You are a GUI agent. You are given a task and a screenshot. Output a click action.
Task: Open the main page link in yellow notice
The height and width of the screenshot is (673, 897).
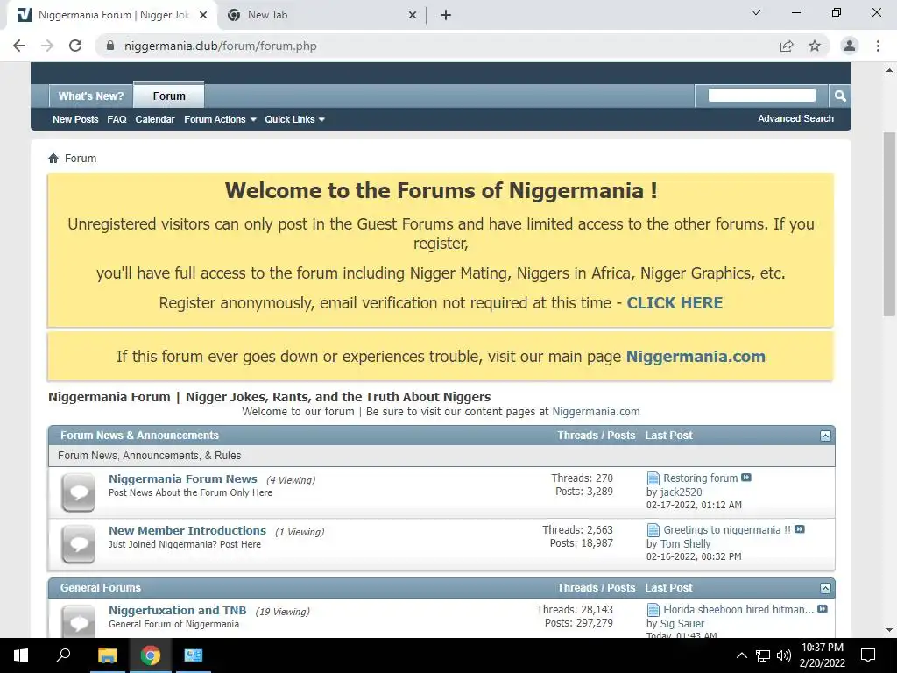point(696,357)
